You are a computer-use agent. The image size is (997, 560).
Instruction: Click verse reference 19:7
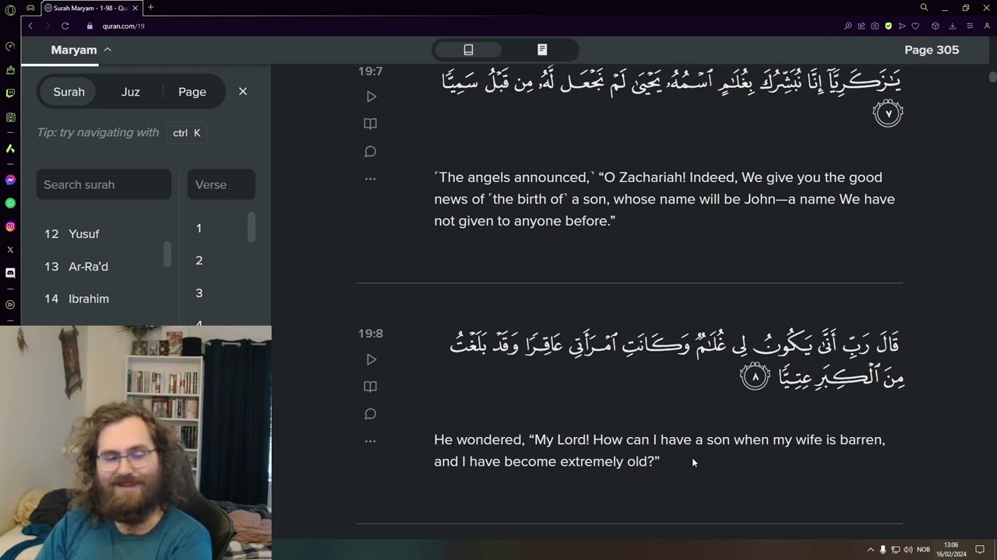coord(371,71)
